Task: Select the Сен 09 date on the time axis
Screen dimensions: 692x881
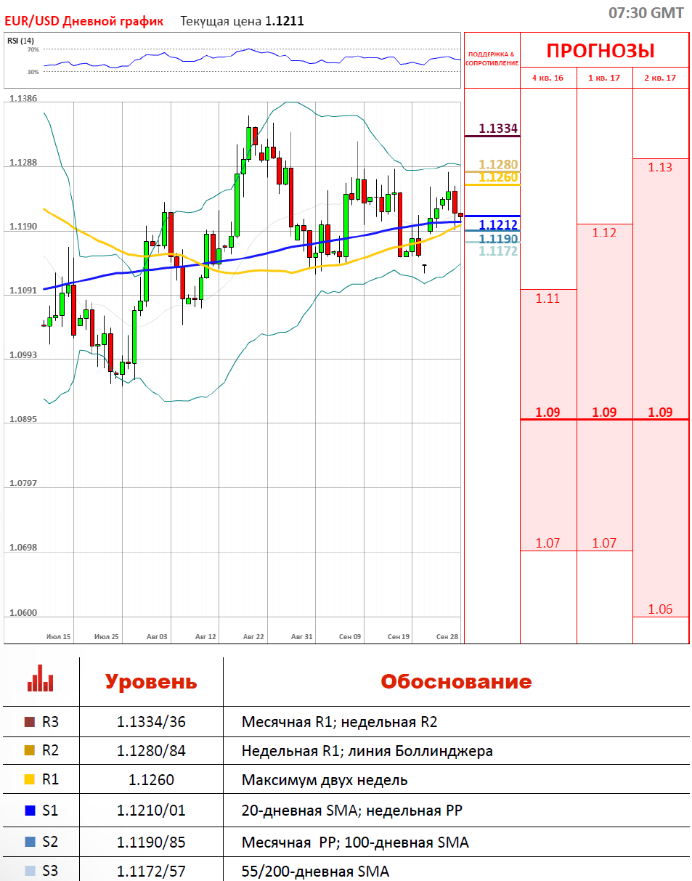Action: (350, 636)
